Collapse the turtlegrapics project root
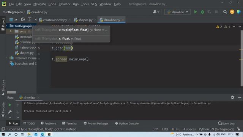 7,26
